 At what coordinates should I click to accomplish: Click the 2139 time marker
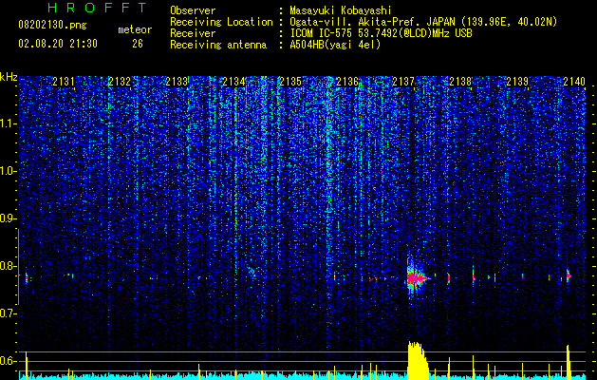pyautogui.click(x=517, y=82)
